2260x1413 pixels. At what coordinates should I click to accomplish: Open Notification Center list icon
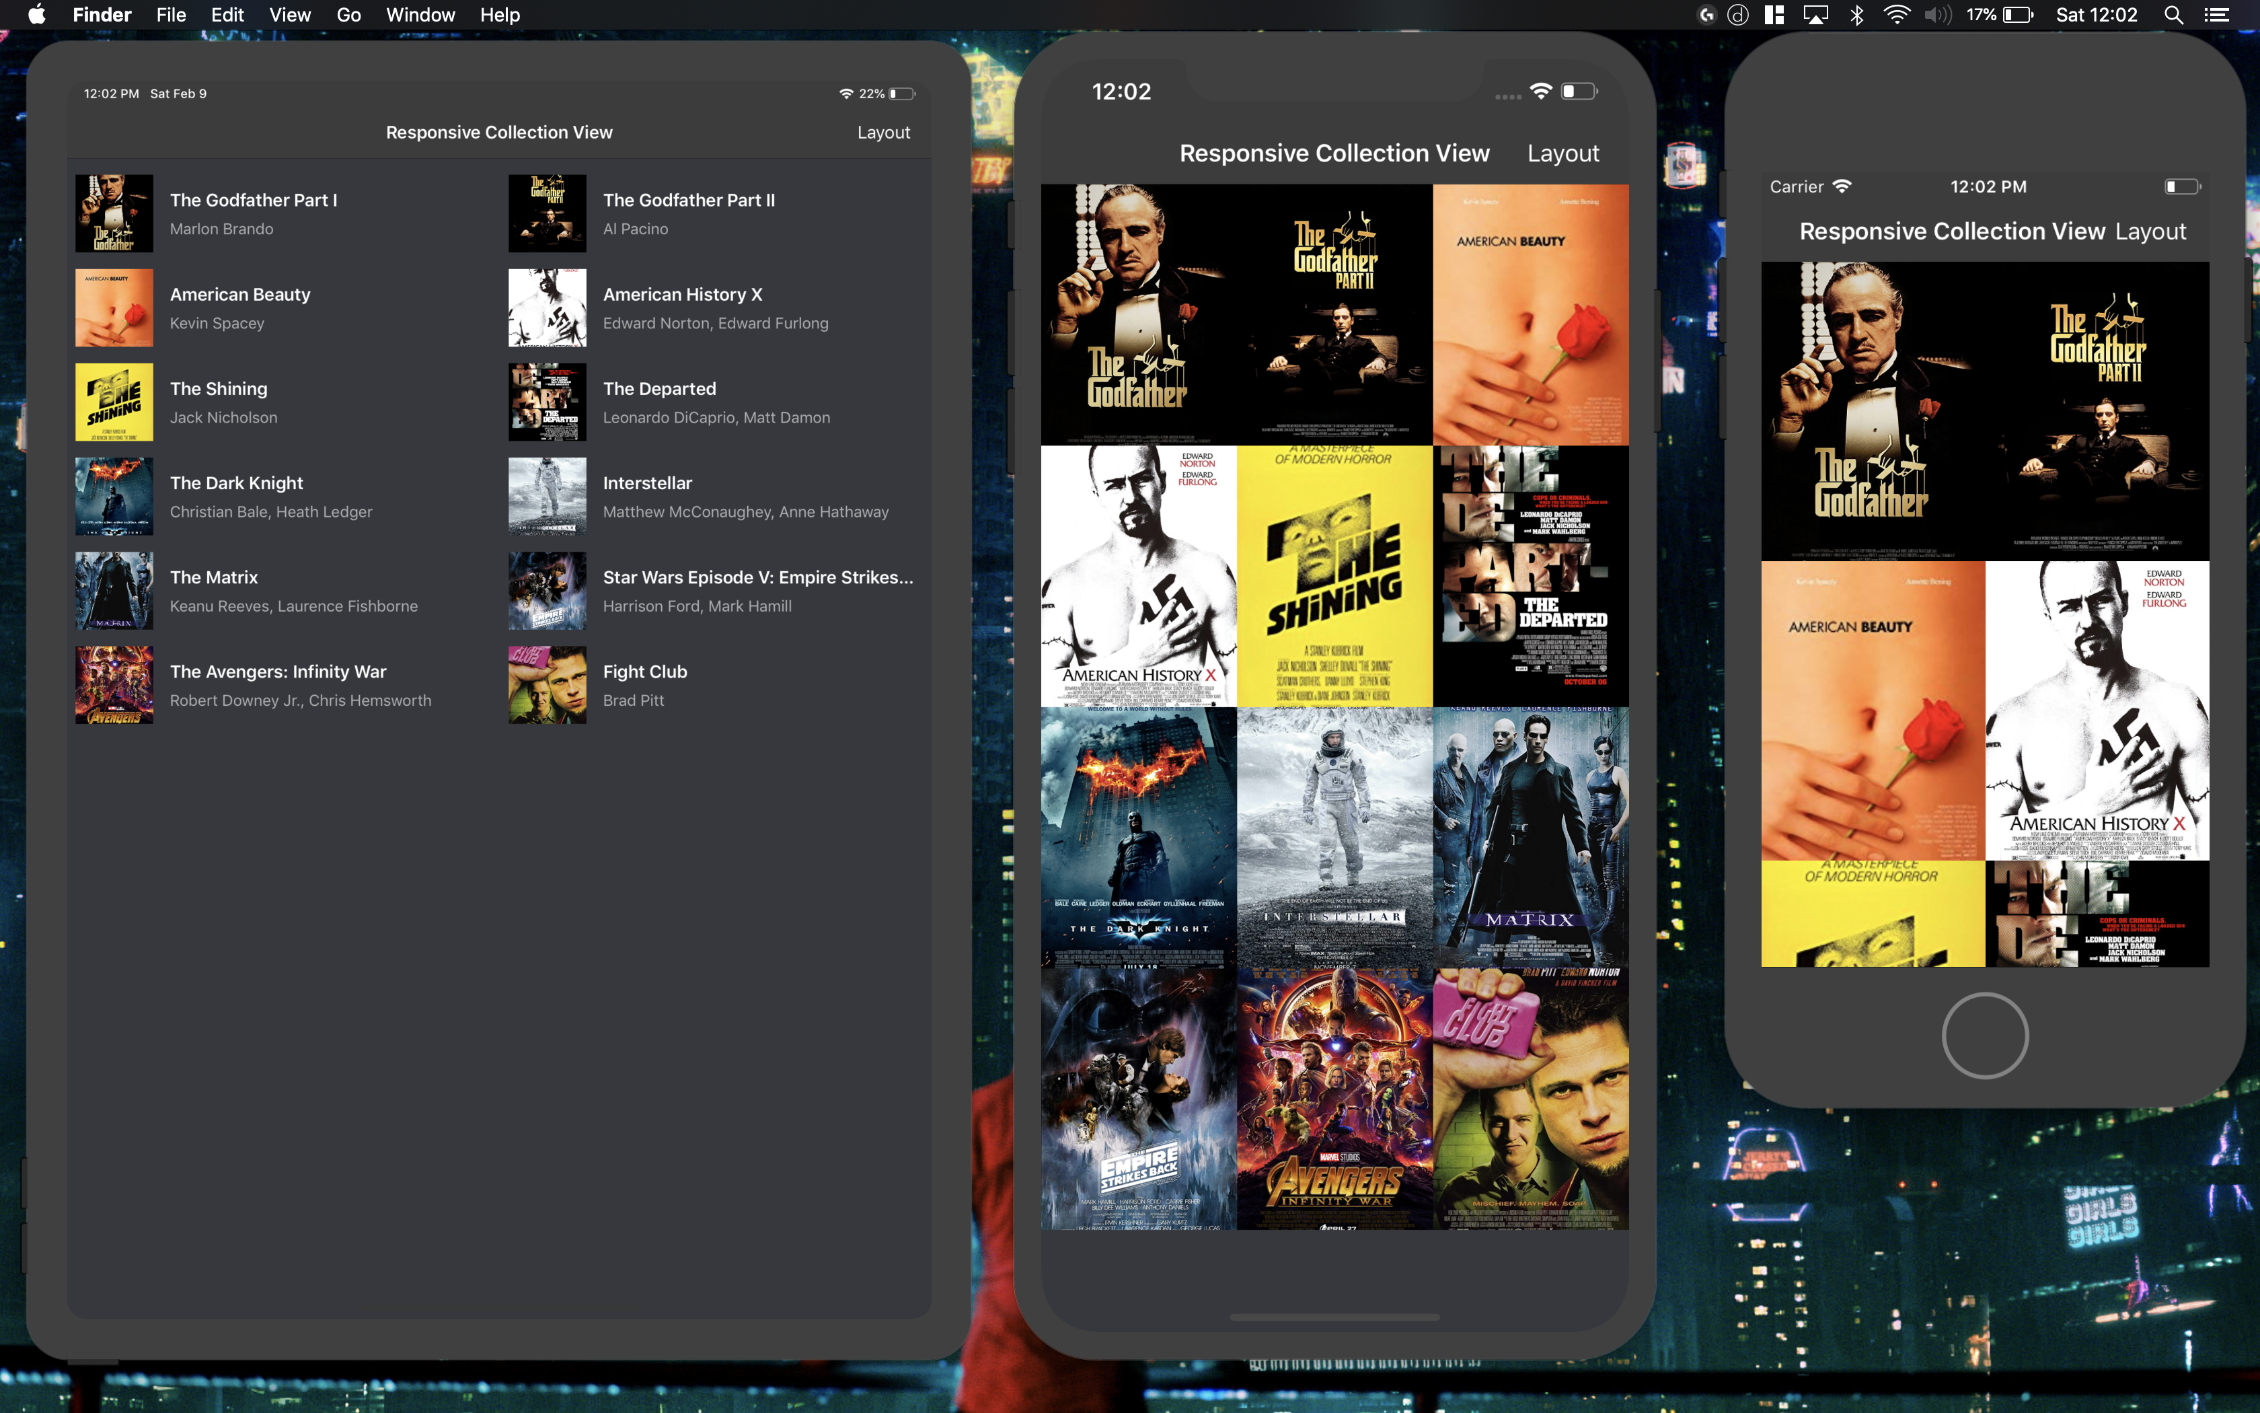click(x=2216, y=15)
